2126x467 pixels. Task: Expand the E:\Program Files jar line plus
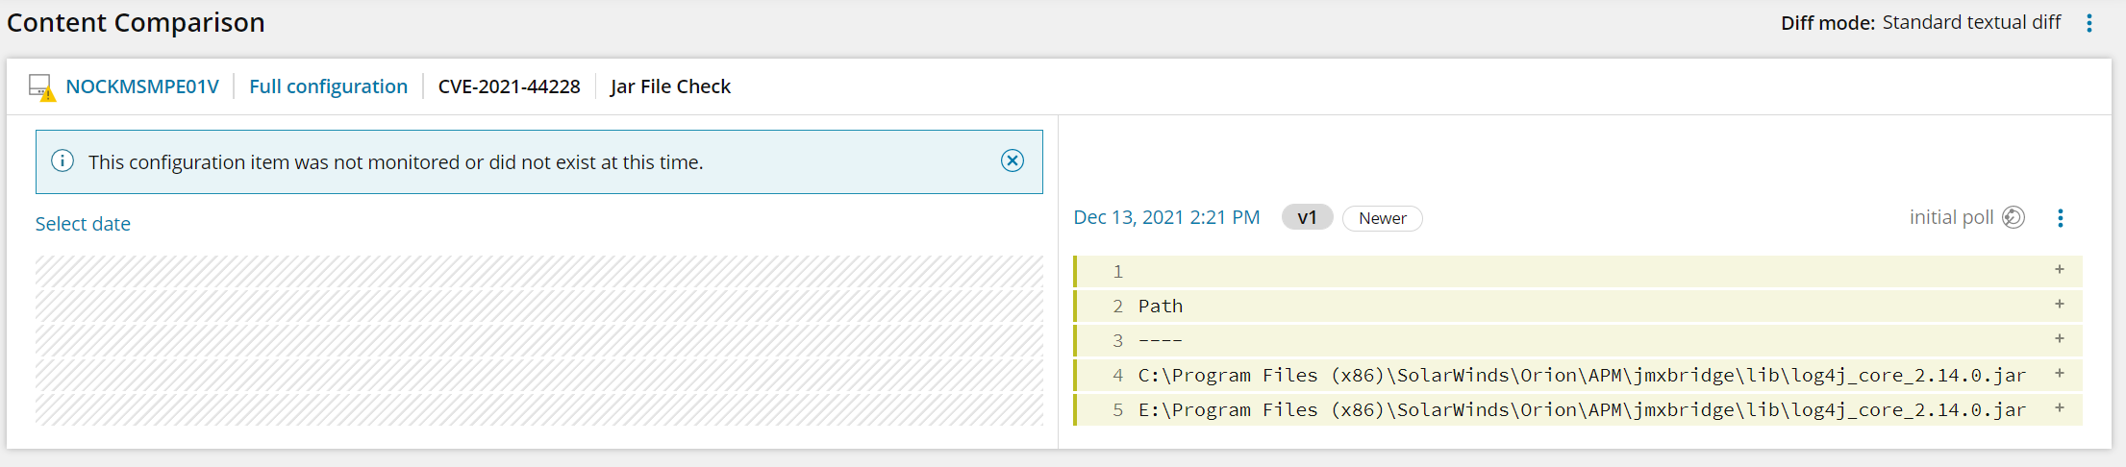pos(2059,408)
